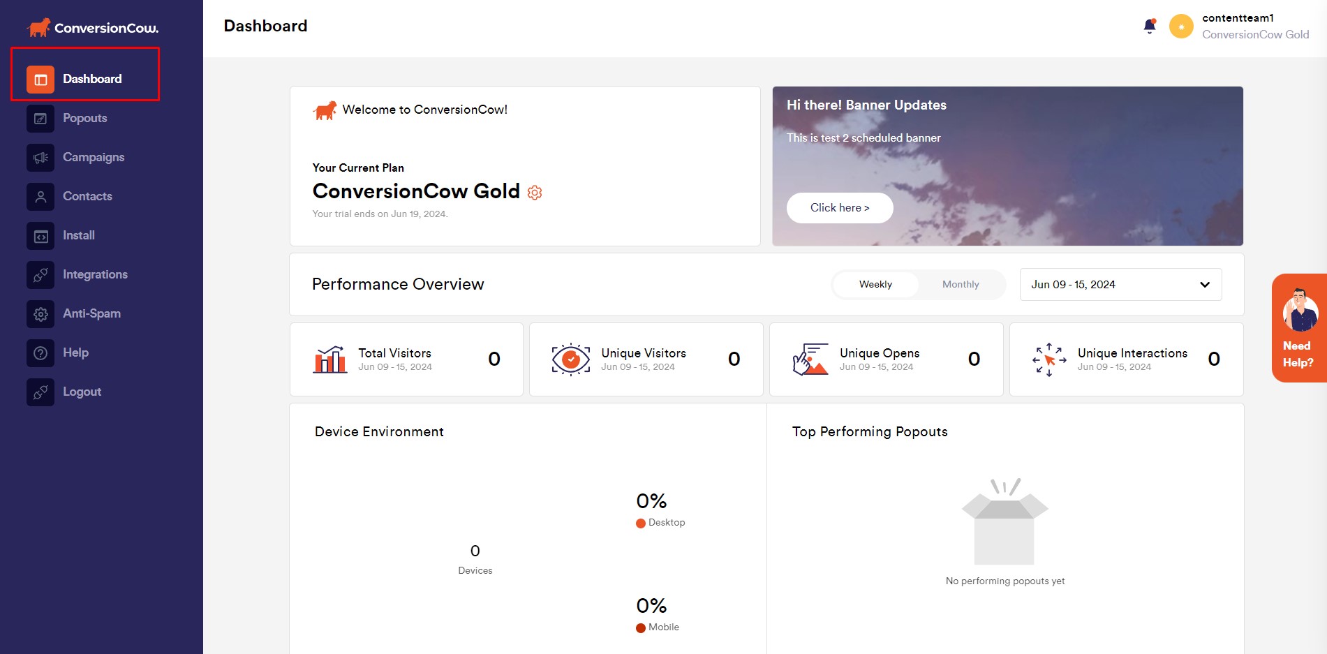Screen dimensions: 1327x654
Task: Click the Anti-Spam gear icon
Action: tap(40, 314)
